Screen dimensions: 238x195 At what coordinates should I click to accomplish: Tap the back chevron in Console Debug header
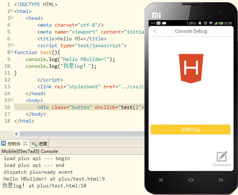pyautogui.click(x=155, y=31)
